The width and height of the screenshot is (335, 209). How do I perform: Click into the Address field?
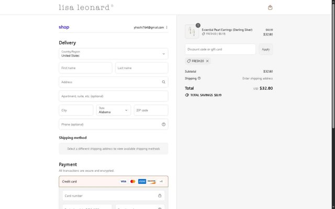point(114,82)
